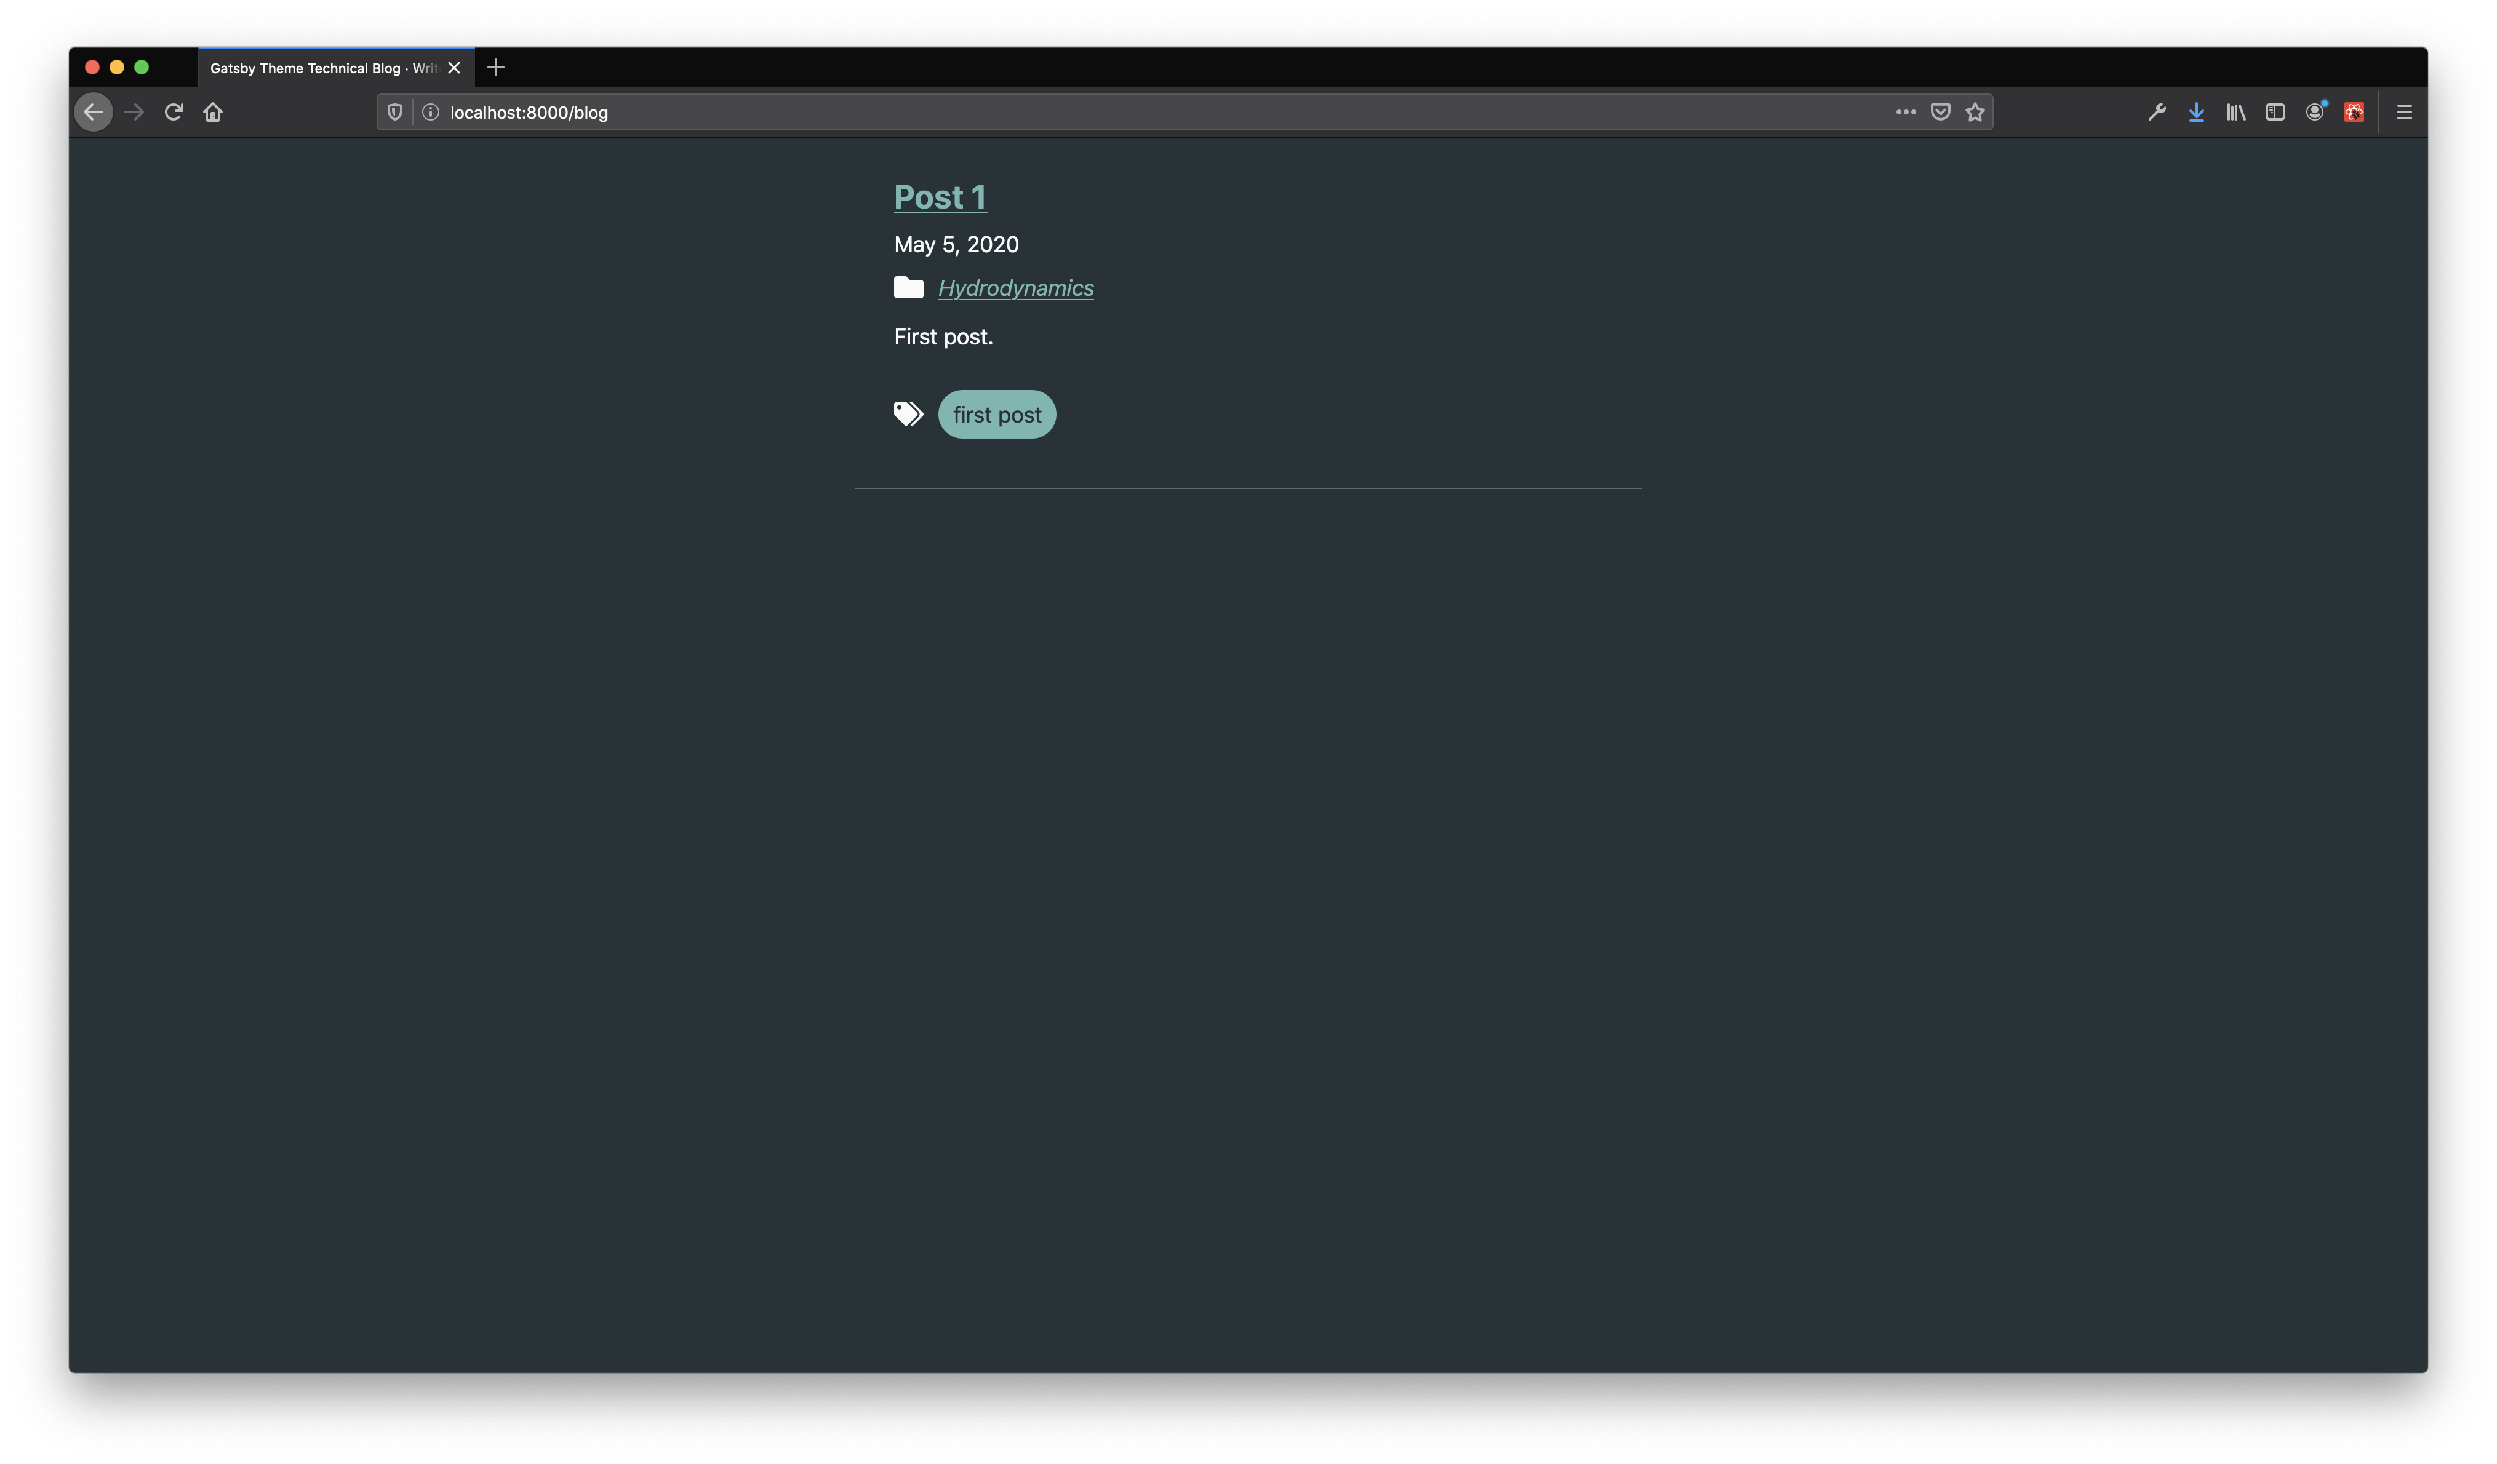The image size is (2497, 1464).
Task: Visit the Hydrodynamics category link
Action: [x=1016, y=288]
